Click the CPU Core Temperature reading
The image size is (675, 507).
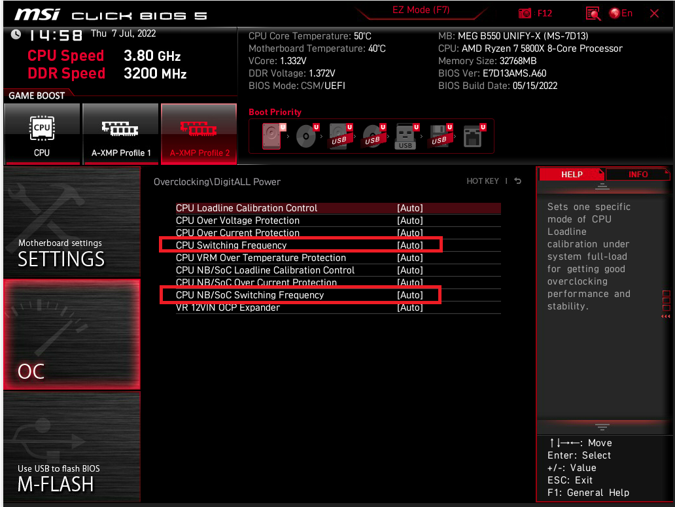[310, 36]
